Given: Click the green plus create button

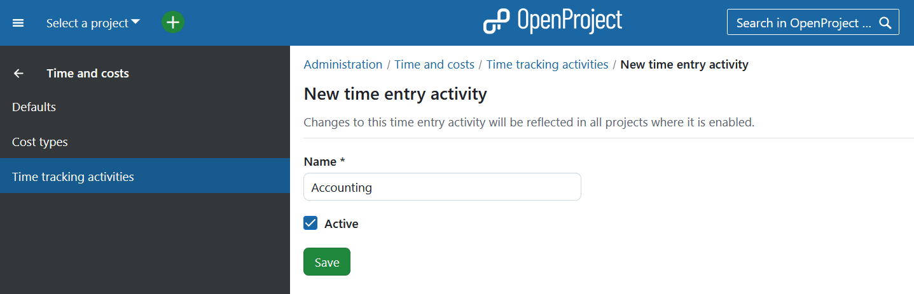Looking at the screenshot, I should coord(173,23).
